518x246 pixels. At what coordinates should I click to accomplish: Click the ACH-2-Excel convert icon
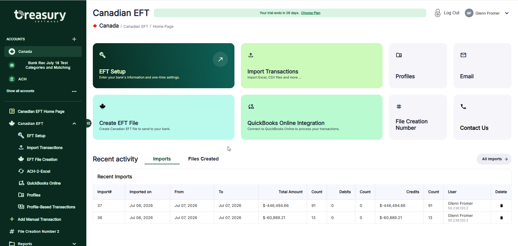(x=21, y=171)
